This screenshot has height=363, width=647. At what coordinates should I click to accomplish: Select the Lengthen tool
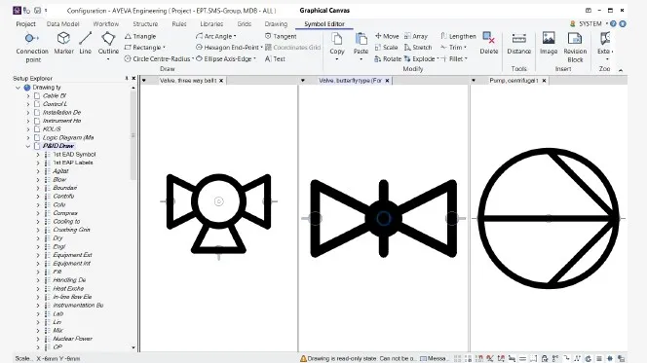pos(458,36)
